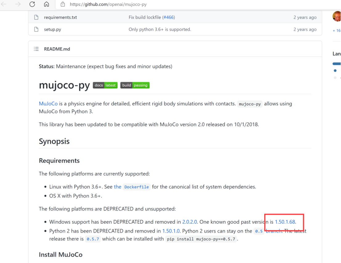This screenshot has width=341, height=263.
Task: Click the page reload icon
Action: click(32, 4)
